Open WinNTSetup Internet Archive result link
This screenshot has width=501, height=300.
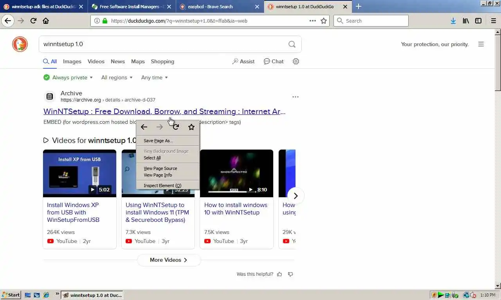click(x=164, y=111)
